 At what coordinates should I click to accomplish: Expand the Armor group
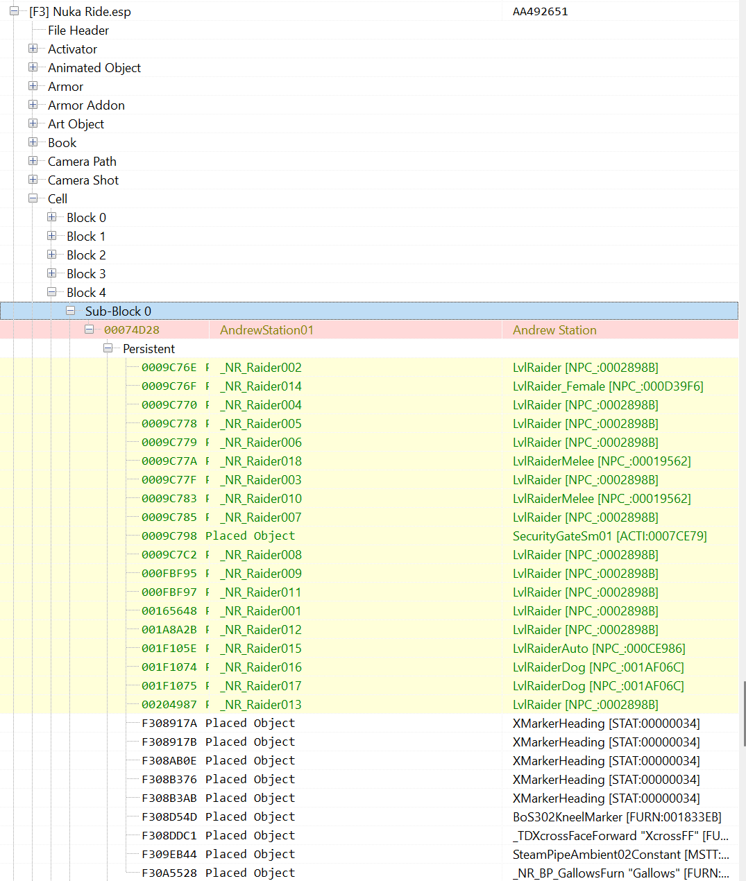pyautogui.click(x=33, y=86)
